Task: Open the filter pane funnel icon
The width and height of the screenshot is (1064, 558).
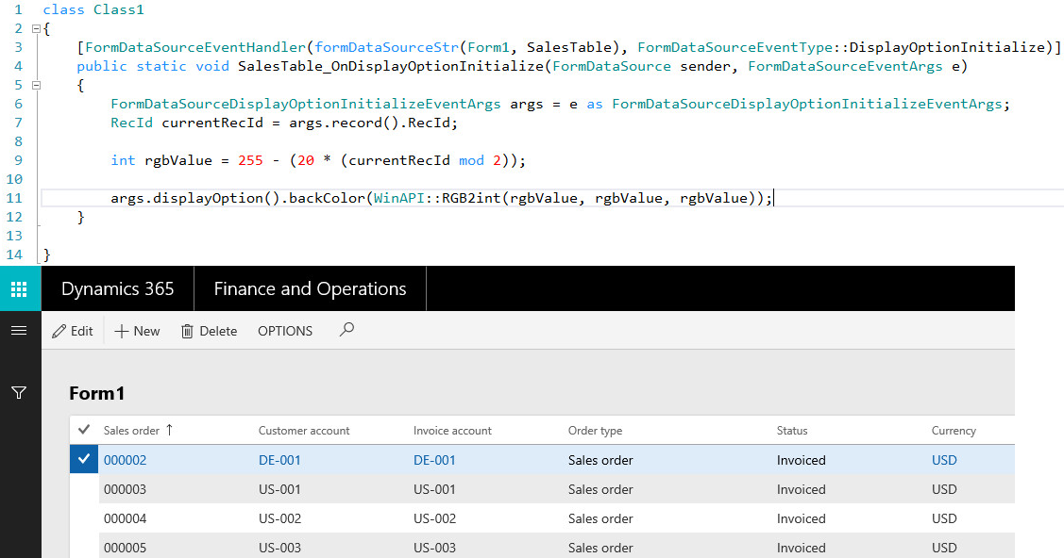Action: click(x=20, y=393)
